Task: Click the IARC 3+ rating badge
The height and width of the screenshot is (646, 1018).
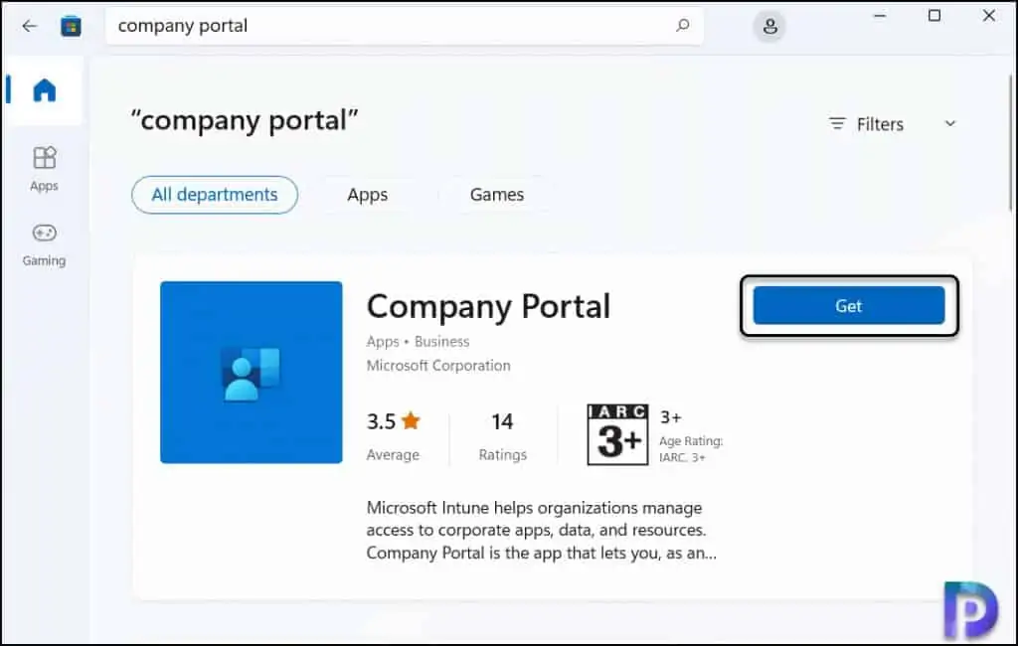Action: (617, 434)
